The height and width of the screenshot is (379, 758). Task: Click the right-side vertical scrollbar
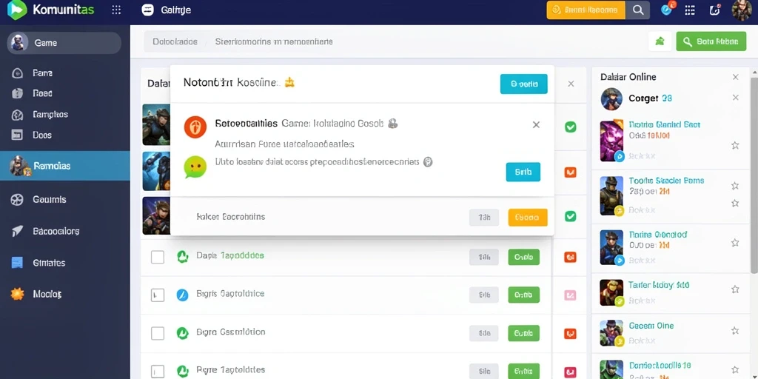tap(754, 174)
